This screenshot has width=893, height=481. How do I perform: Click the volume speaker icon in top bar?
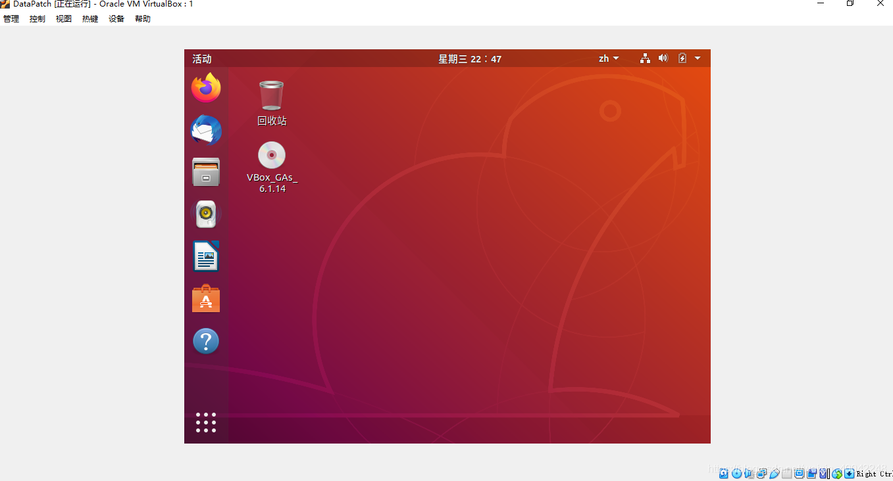663,58
